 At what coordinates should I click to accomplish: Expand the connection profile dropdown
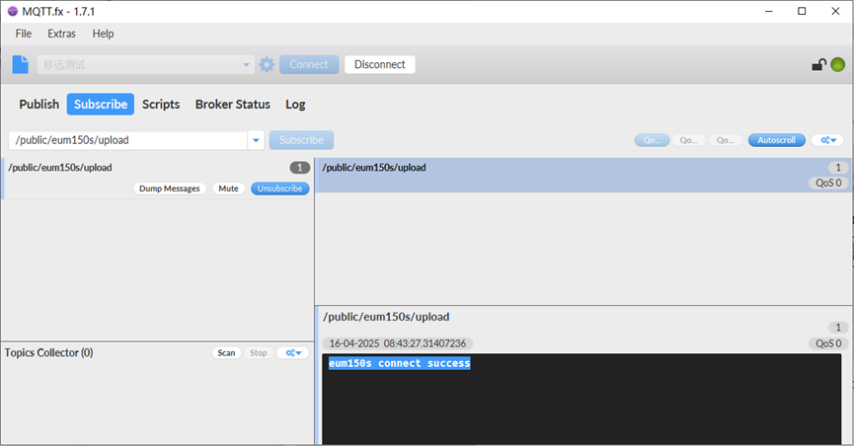tap(246, 65)
